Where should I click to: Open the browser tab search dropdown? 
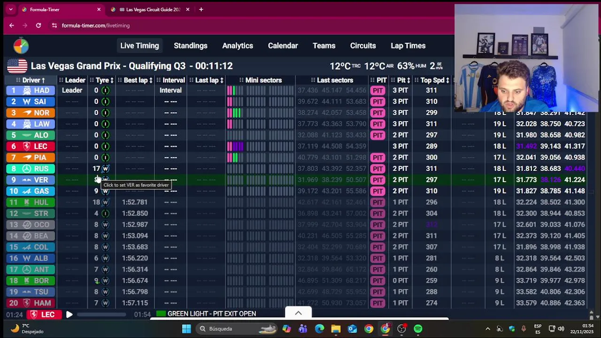(11, 9)
